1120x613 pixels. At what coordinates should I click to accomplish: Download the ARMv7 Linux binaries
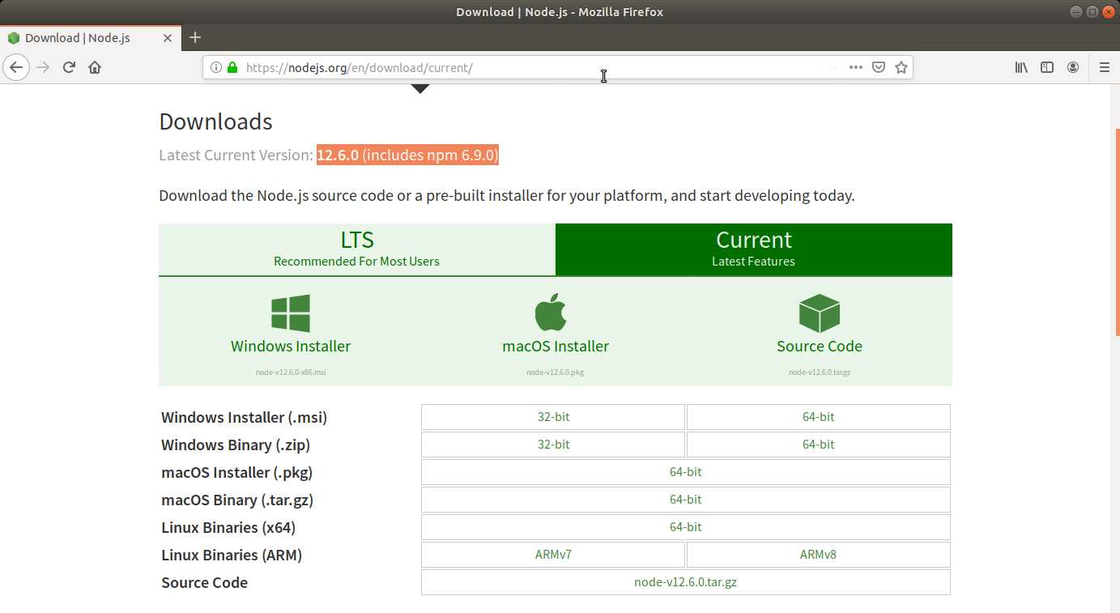point(553,555)
